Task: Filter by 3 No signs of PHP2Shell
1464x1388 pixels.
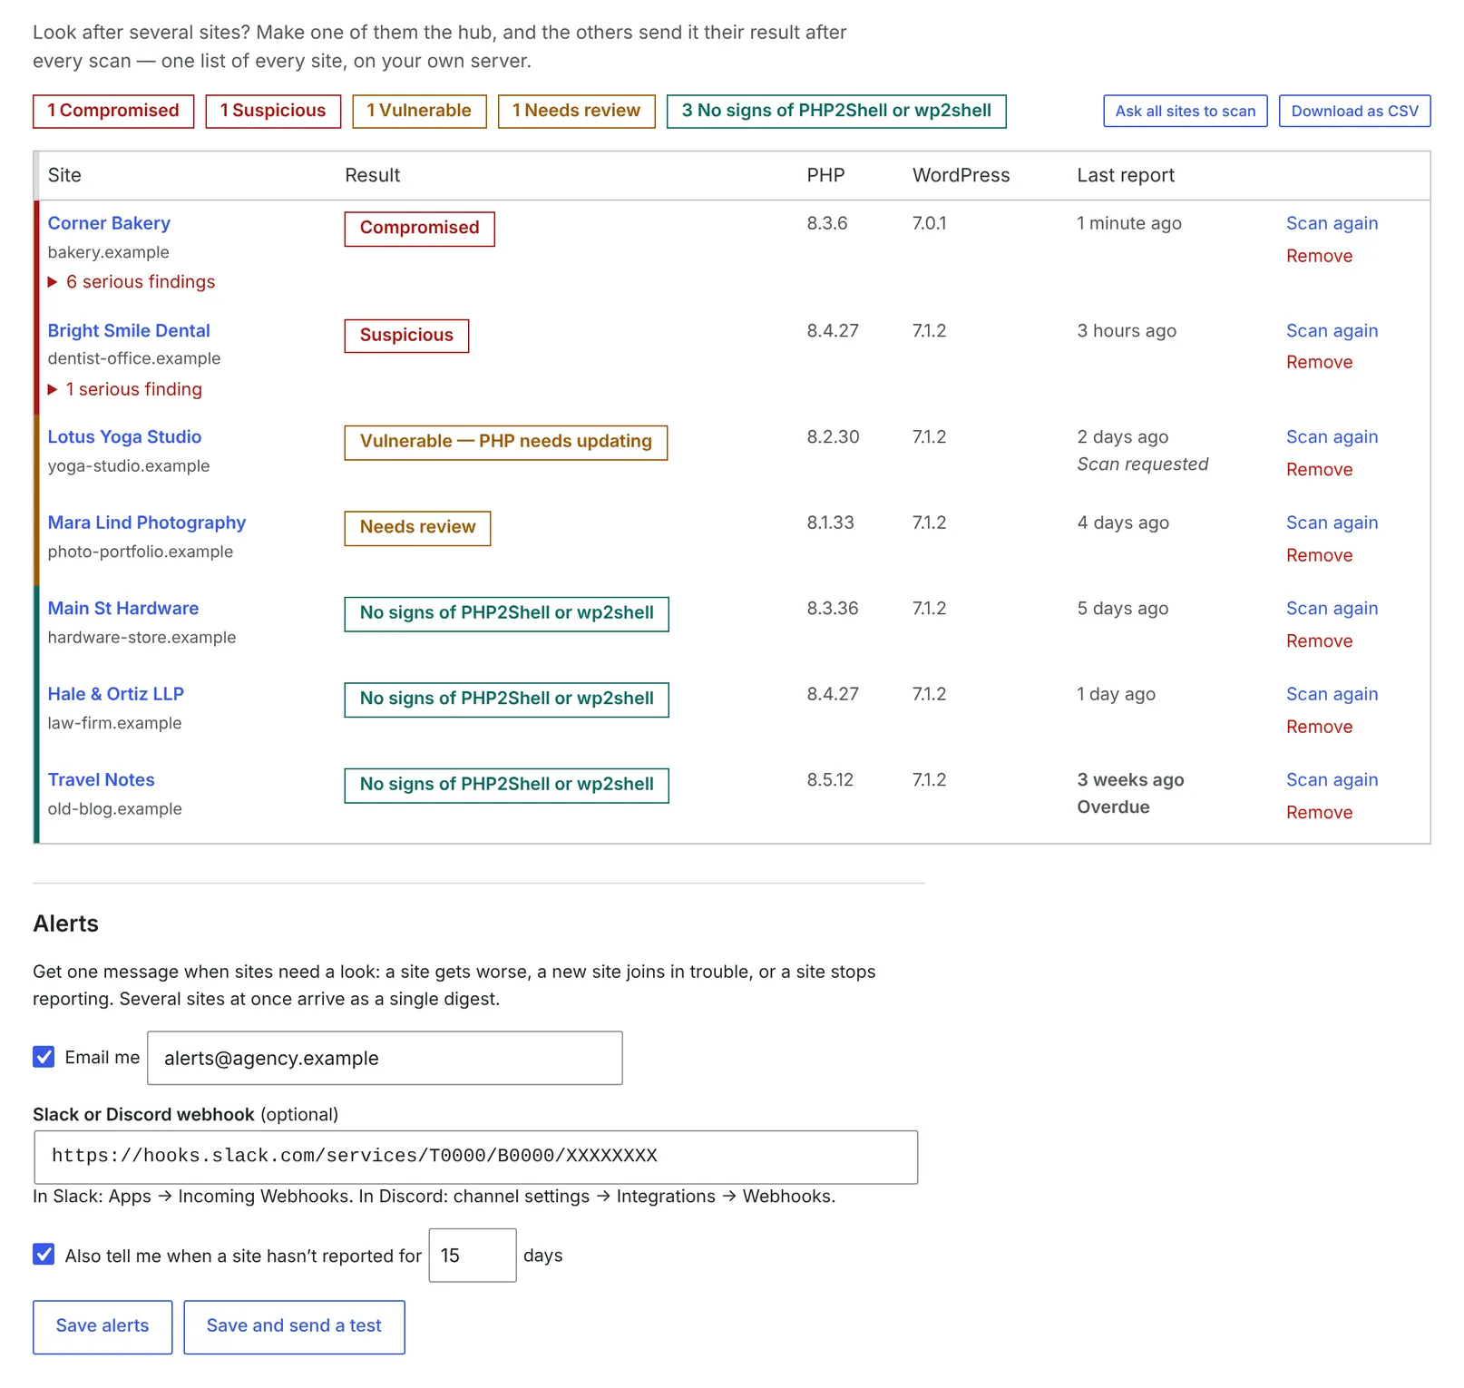Action: pos(836,111)
